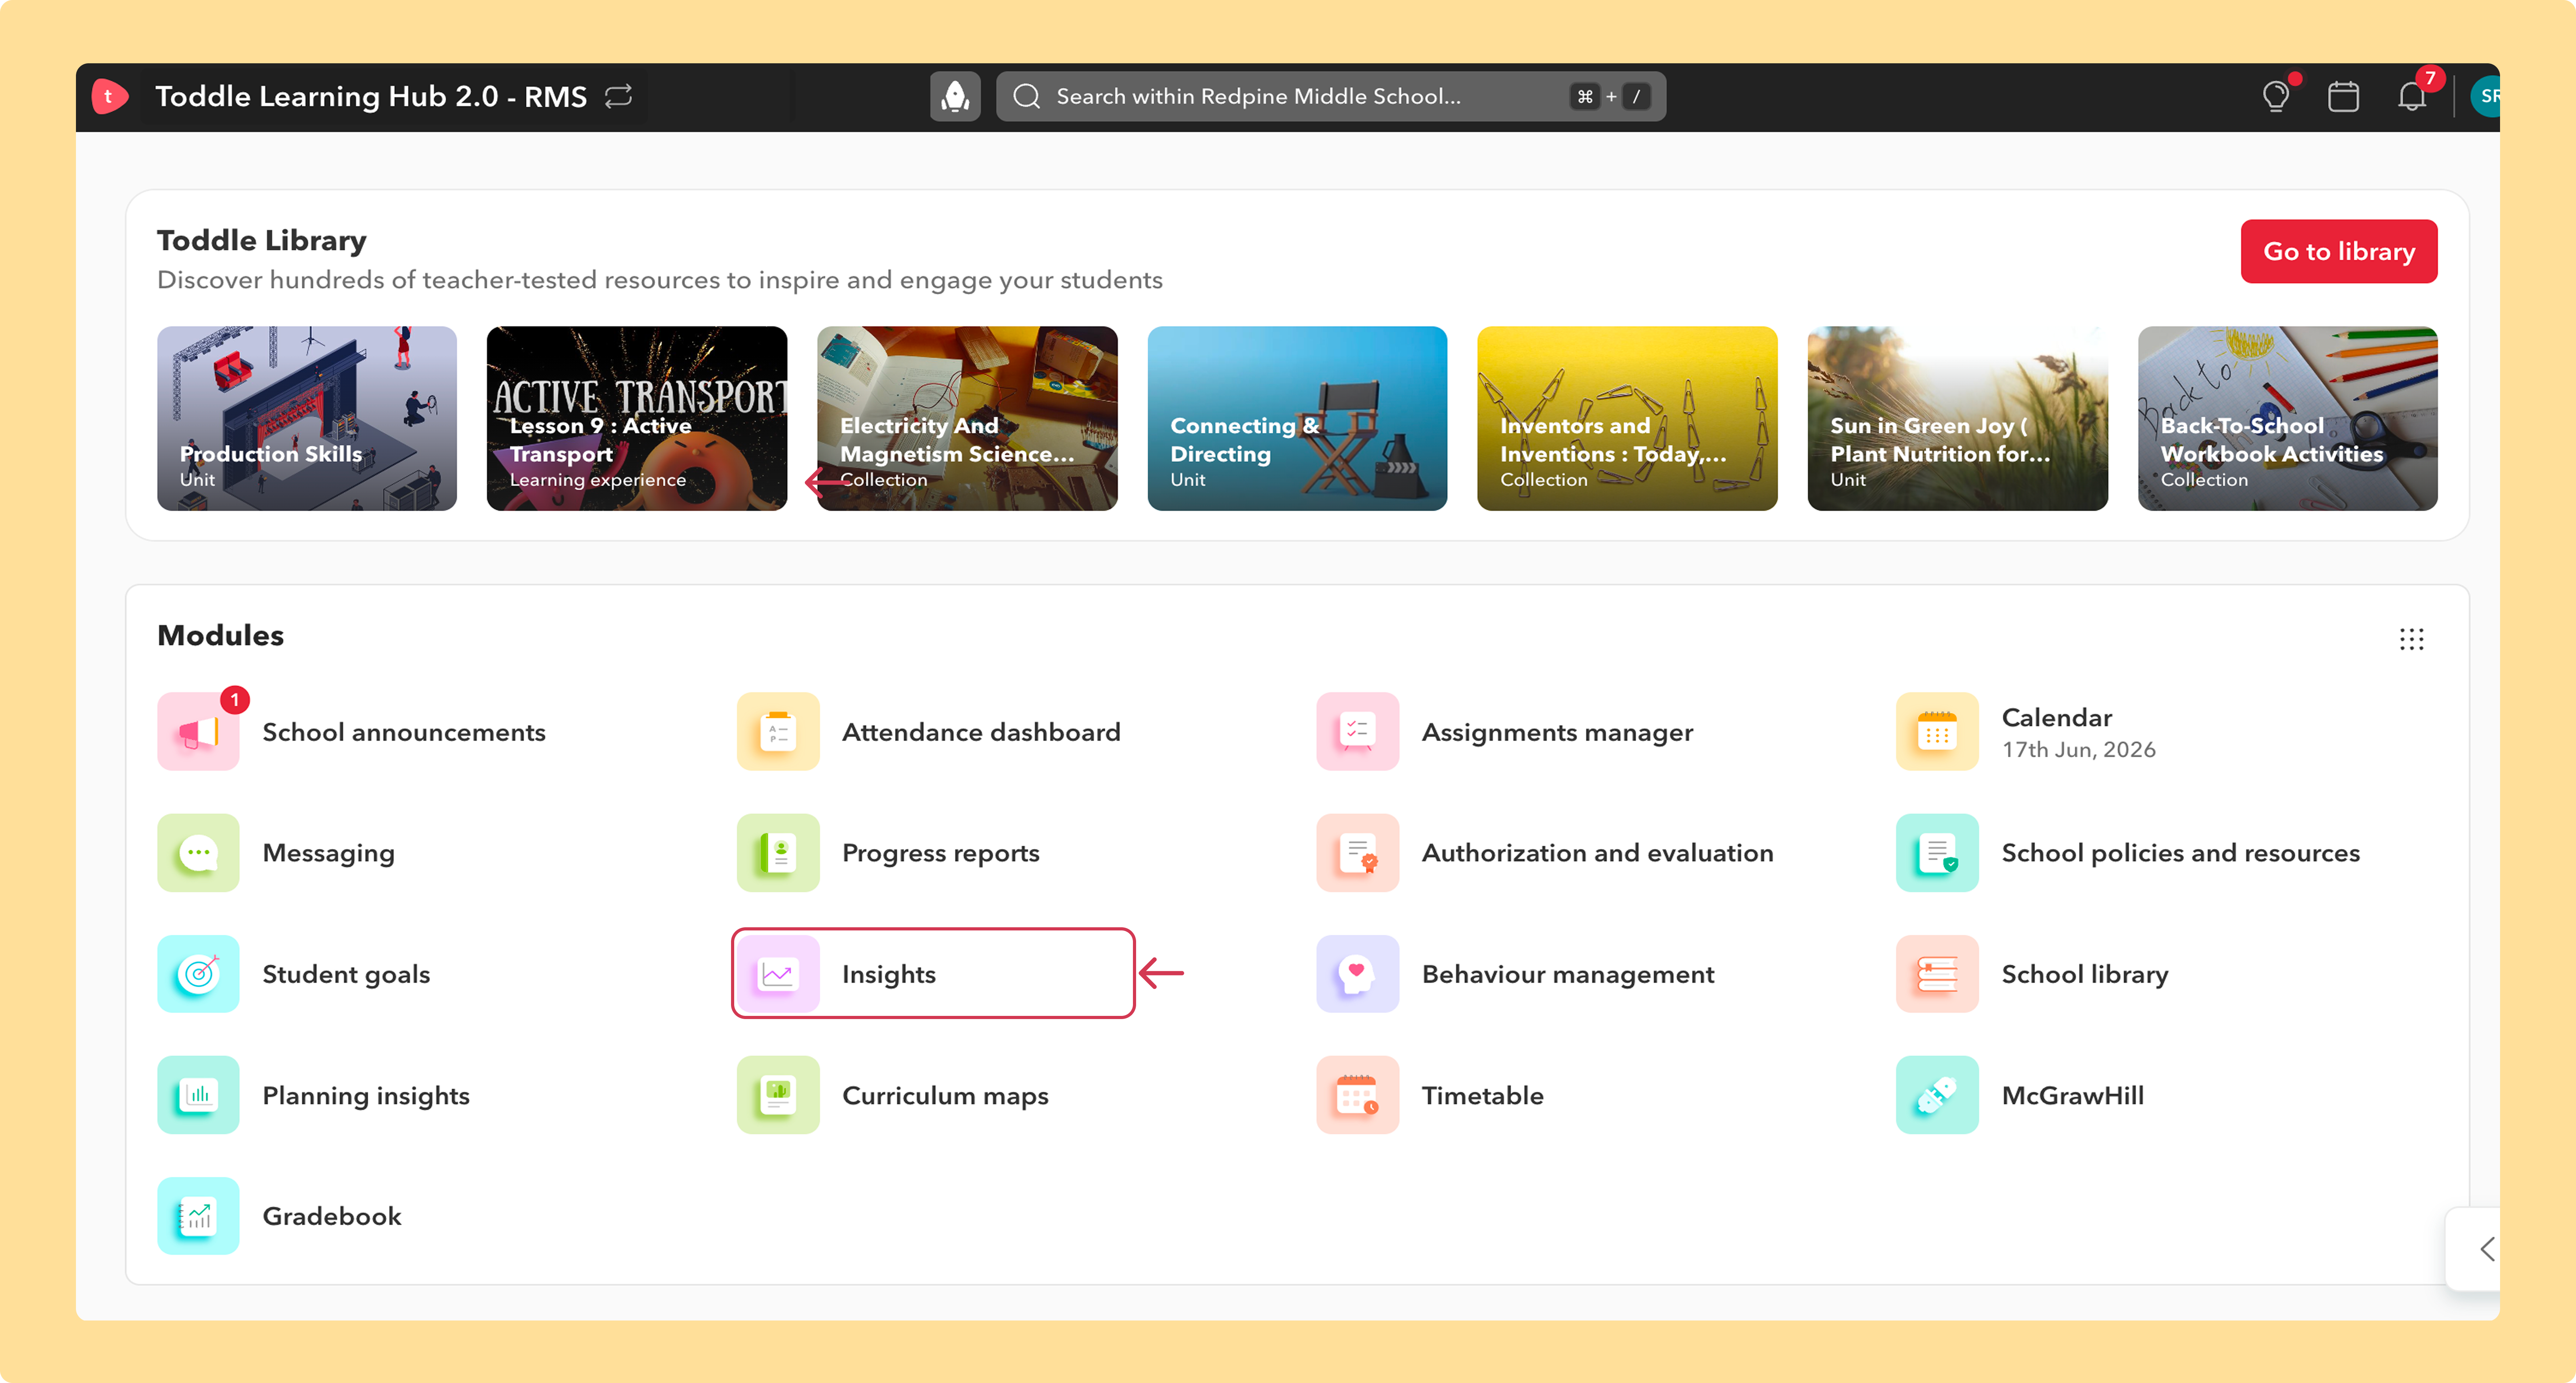Open the calendar icon in header
This screenshot has width=2576, height=1383.
(x=2343, y=97)
